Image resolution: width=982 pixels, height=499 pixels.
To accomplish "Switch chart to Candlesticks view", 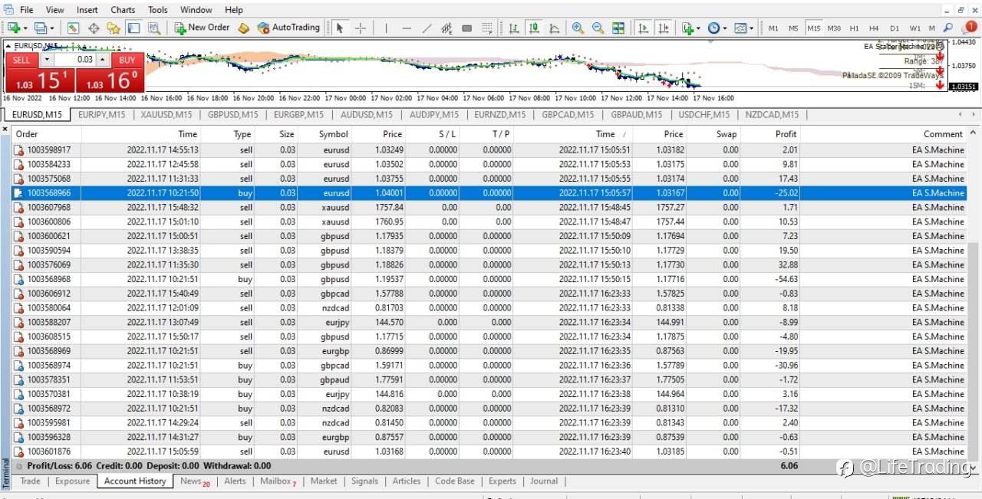I will coord(534,28).
